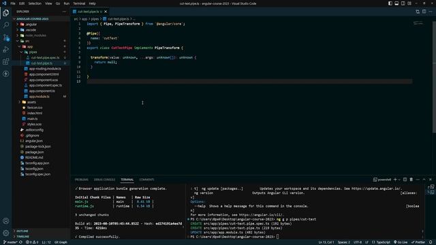
Task: Click UTF-8 encoding in status bar
Action: click(358, 242)
